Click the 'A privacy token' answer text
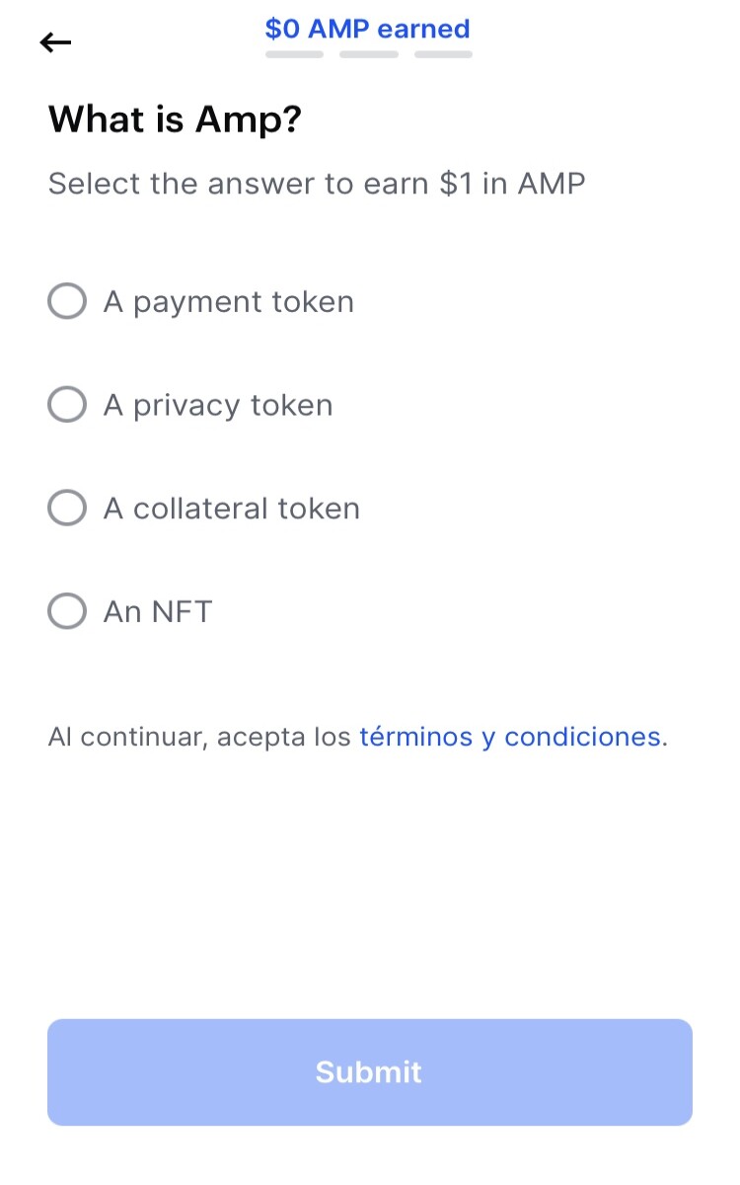Image resolution: width=740 pixels, height=1185 pixels. click(218, 406)
